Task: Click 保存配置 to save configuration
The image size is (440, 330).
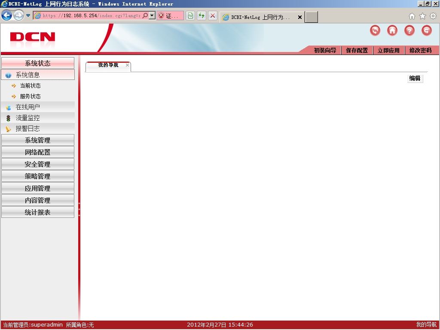Action: [x=357, y=51]
